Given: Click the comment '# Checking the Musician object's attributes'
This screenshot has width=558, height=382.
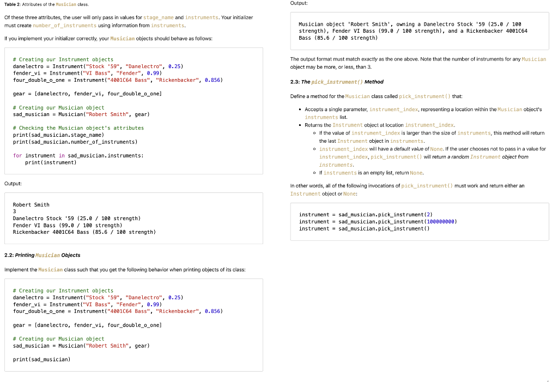Looking at the screenshot, I should pos(78,128).
